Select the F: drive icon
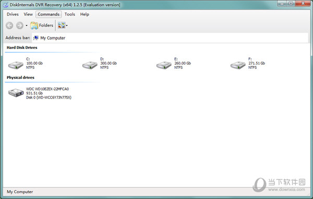This screenshot has width=313, height=199. click(x=238, y=65)
